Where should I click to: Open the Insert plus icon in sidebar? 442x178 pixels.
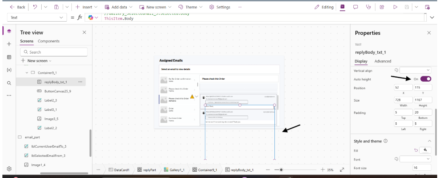(9, 44)
